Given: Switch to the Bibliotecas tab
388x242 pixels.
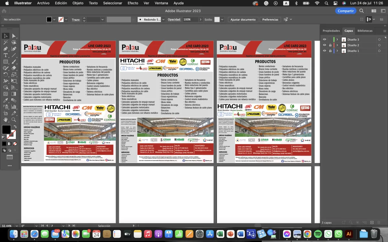Looking at the screenshot, I should [365, 31].
